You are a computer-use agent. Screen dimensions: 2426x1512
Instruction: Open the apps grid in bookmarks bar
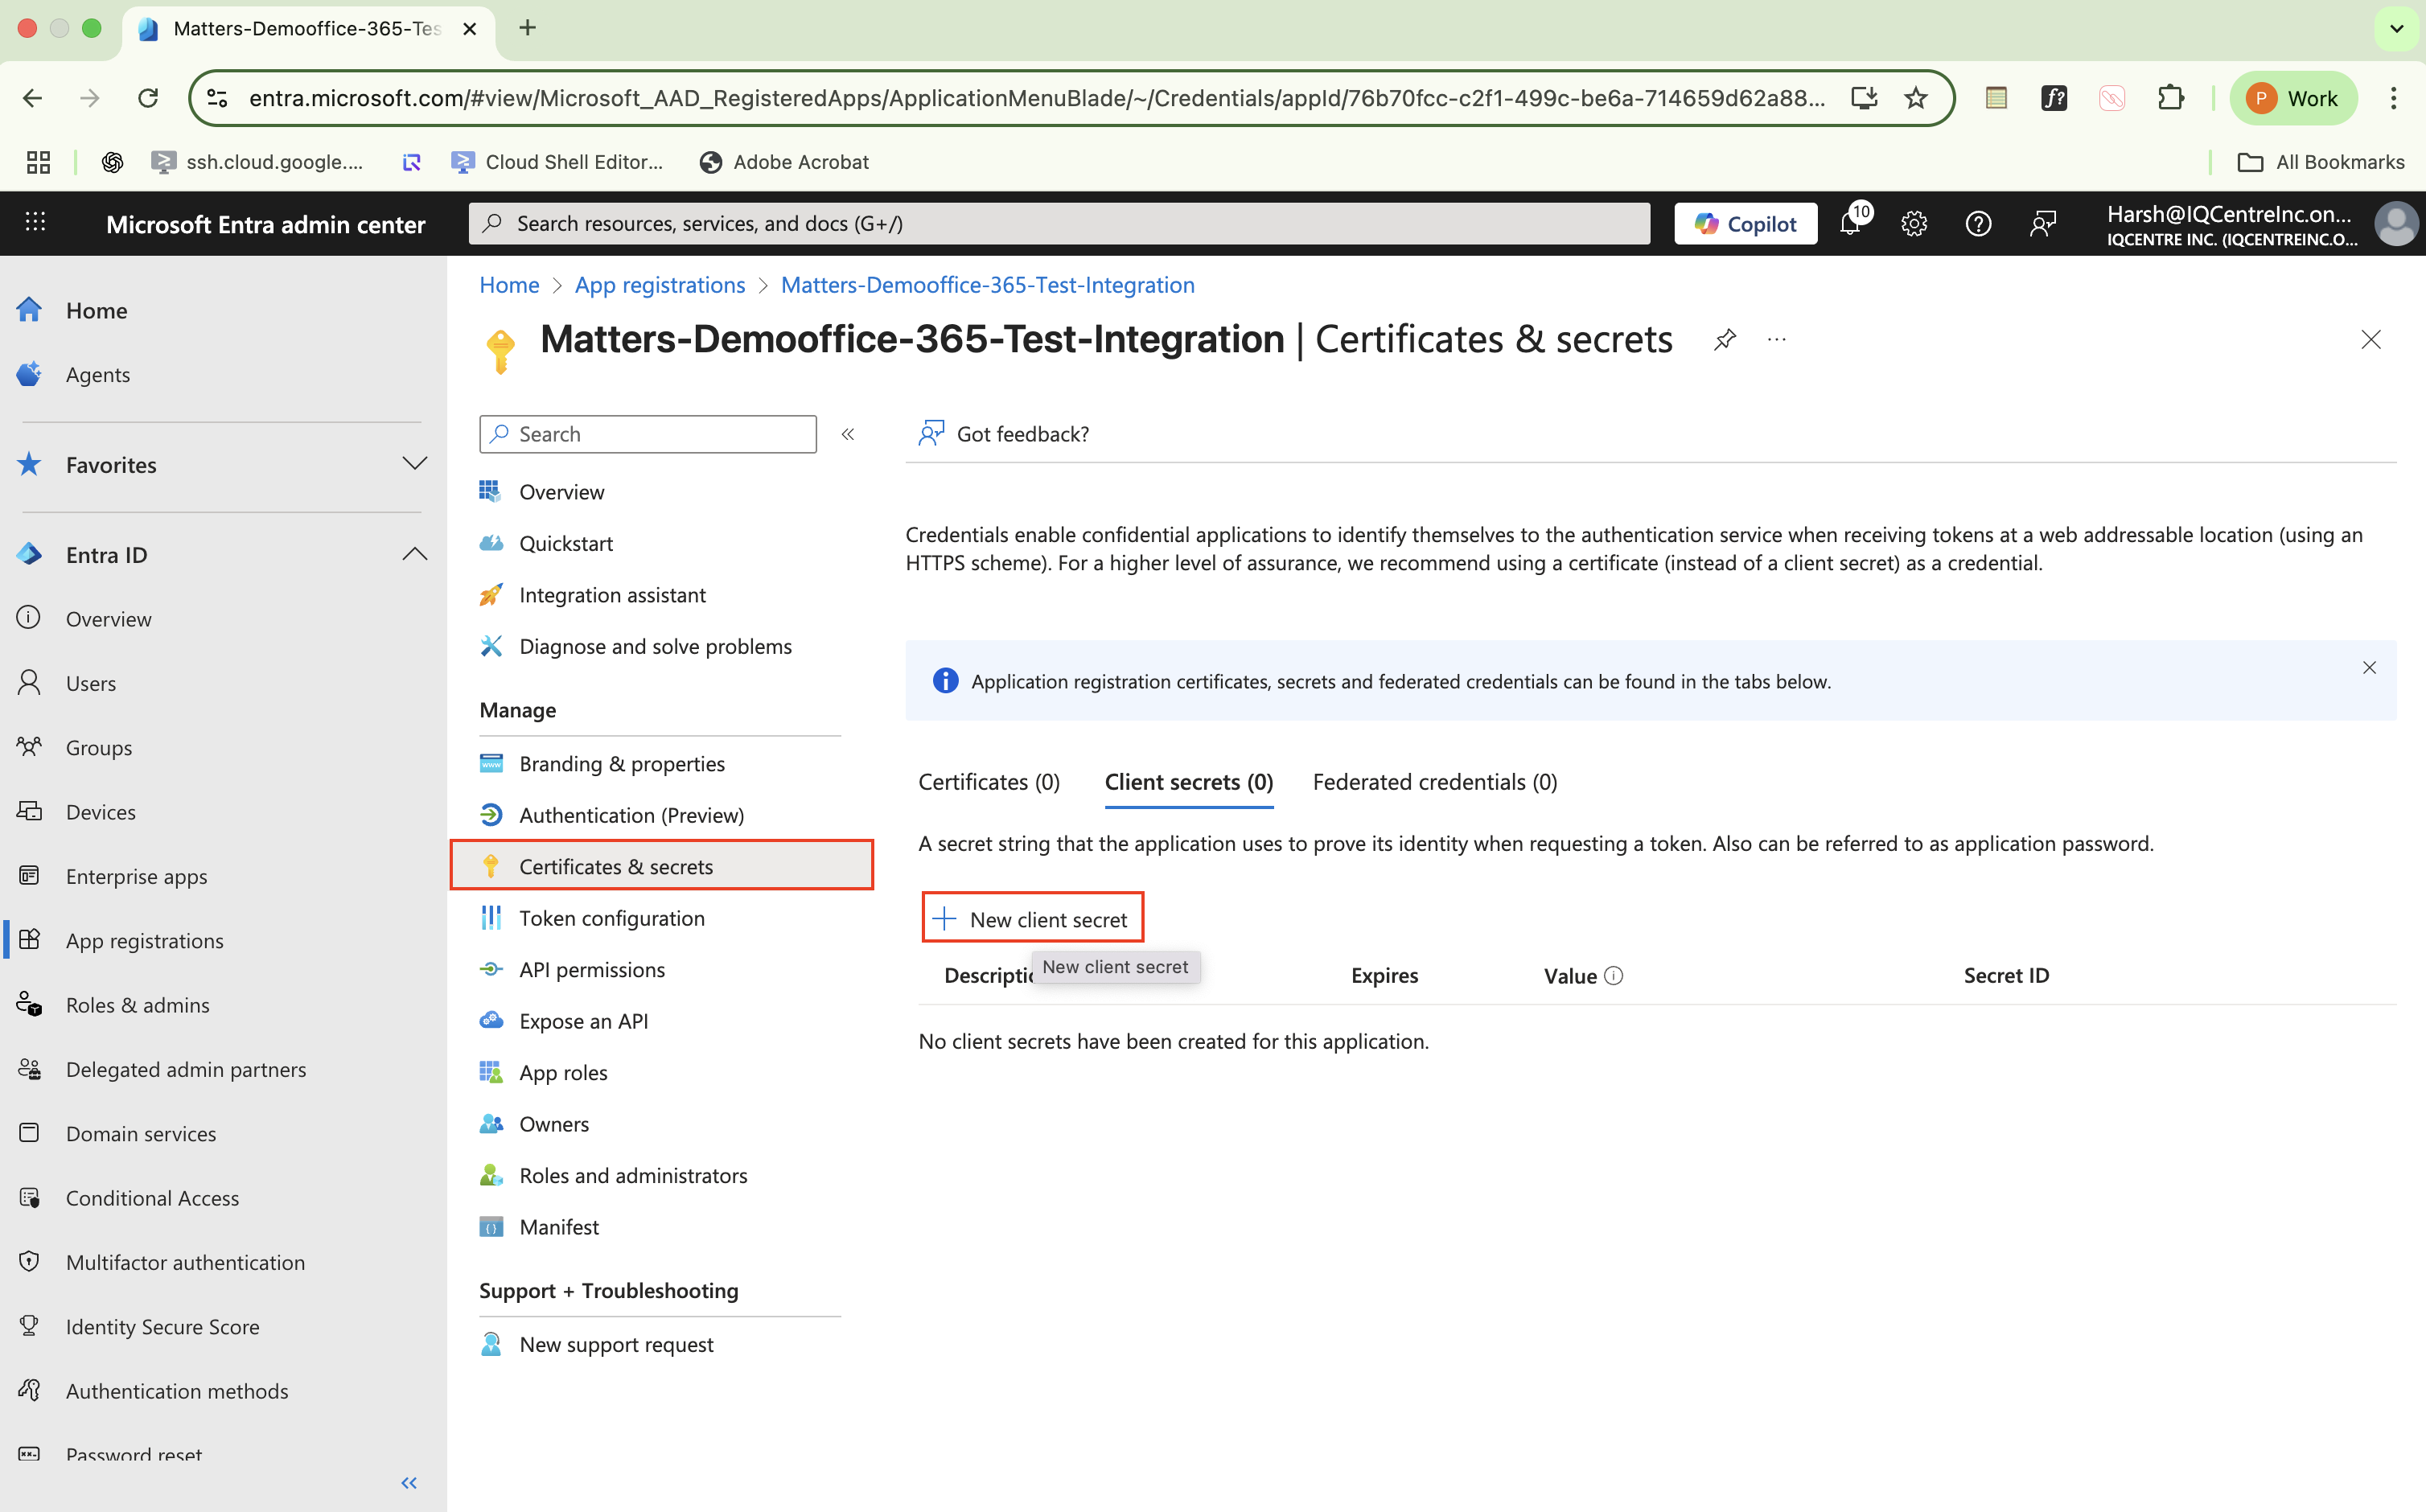tap(38, 162)
